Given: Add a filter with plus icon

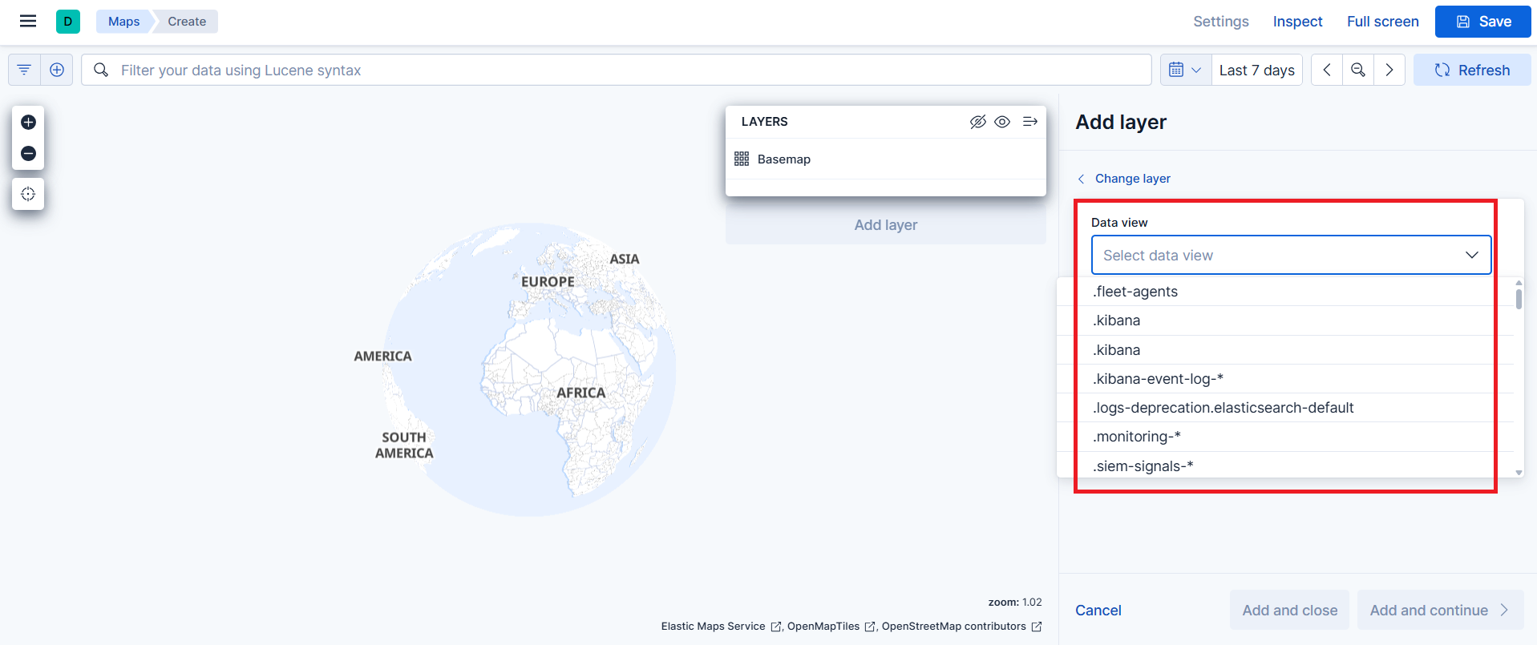Looking at the screenshot, I should click(57, 70).
